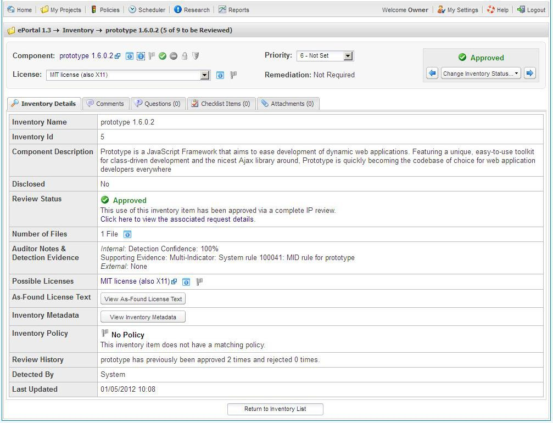553x423 pixels.
Task: Click link to view associated request details
Action: pos(177,219)
